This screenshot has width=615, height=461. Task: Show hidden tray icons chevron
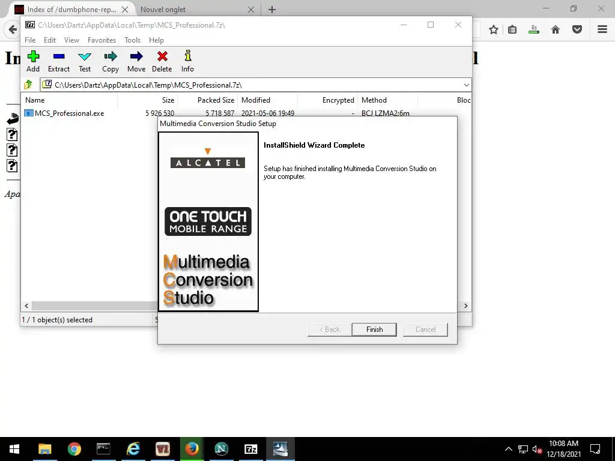point(508,449)
